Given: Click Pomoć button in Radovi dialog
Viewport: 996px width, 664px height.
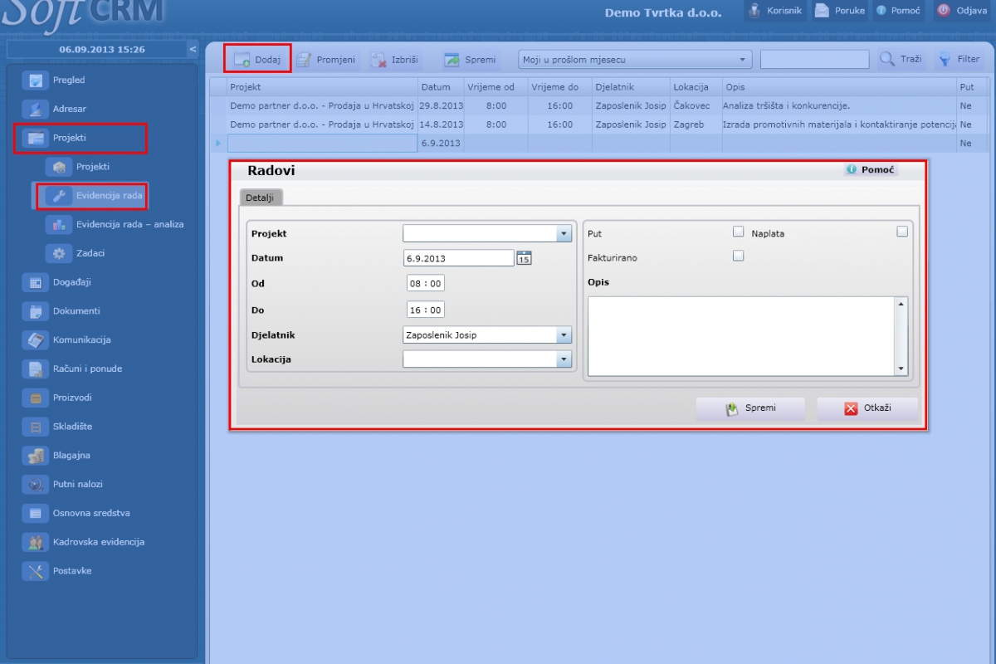Looking at the screenshot, I should [x=871, y=169].
